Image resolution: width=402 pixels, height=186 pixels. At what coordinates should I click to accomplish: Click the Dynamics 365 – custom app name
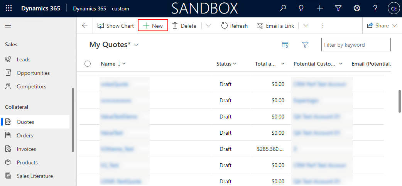coord(101,8)
